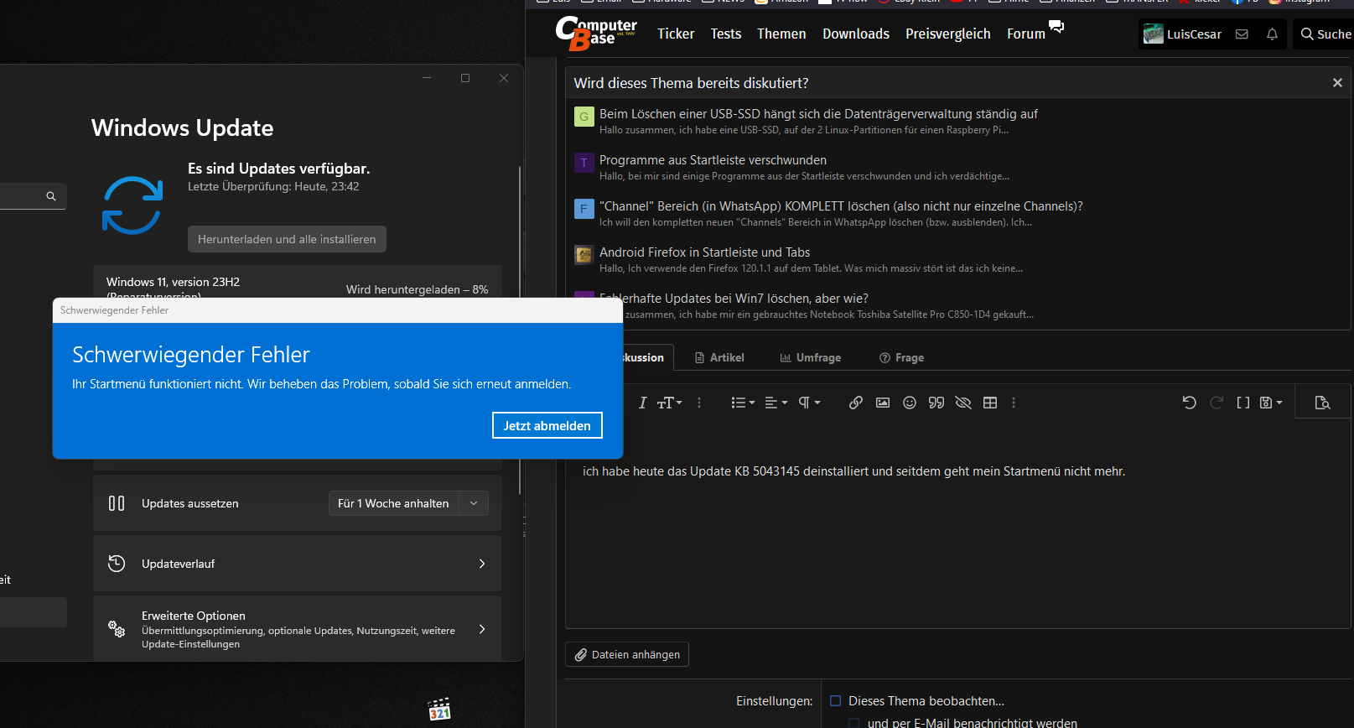This screenshot has height=728, width=1354.
Task: Insert an image in the editor
Action: tap(883, 403)
